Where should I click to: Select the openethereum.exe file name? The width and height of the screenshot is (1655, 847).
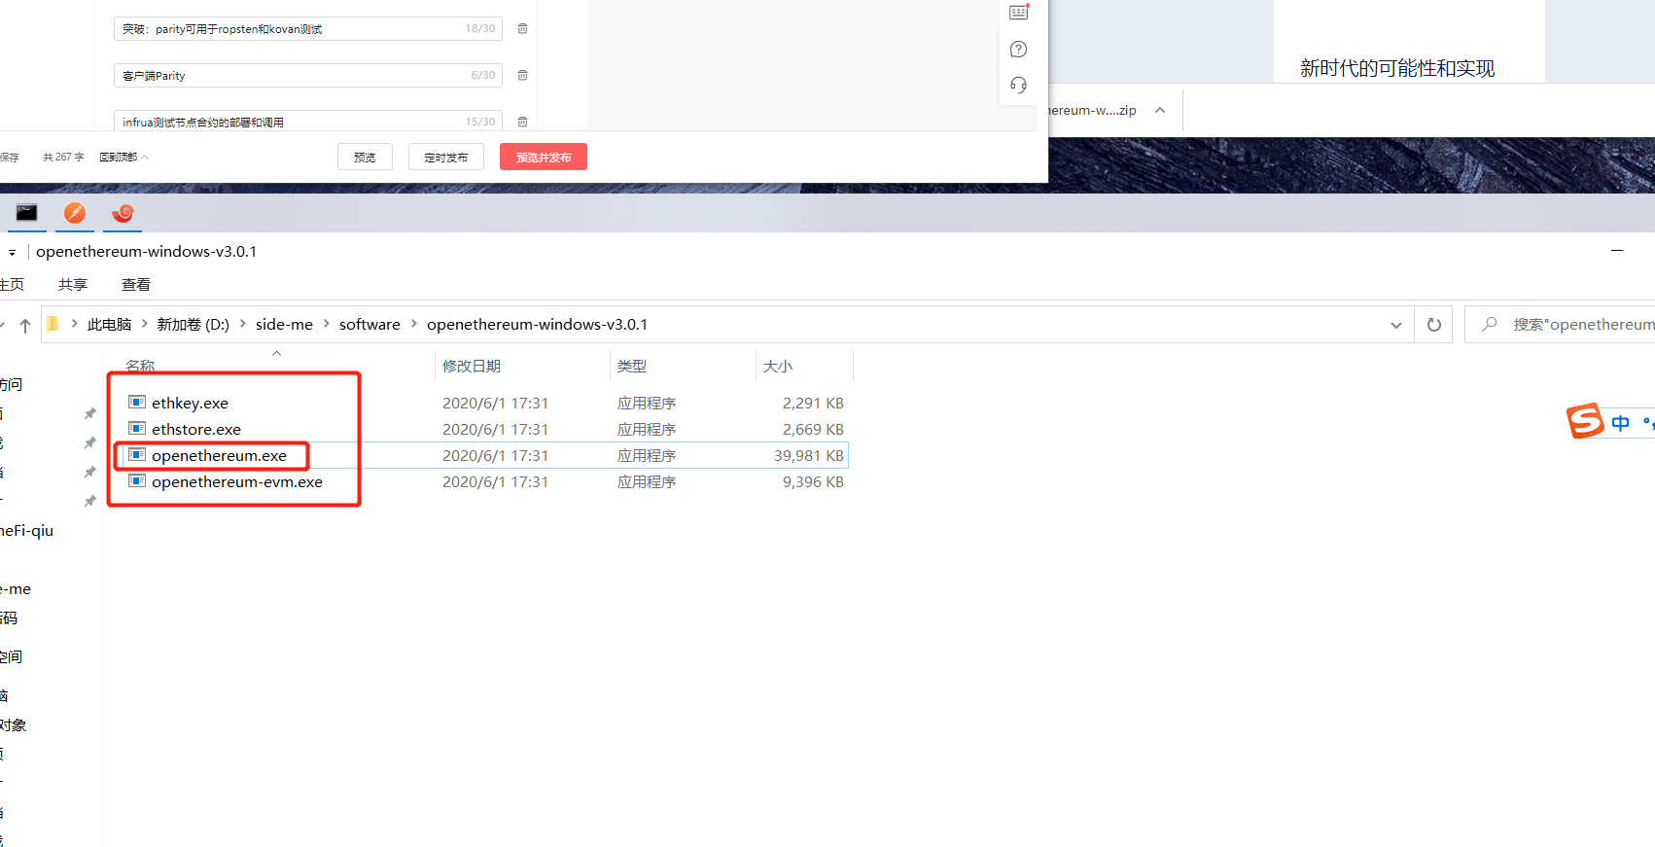[219, 455]
